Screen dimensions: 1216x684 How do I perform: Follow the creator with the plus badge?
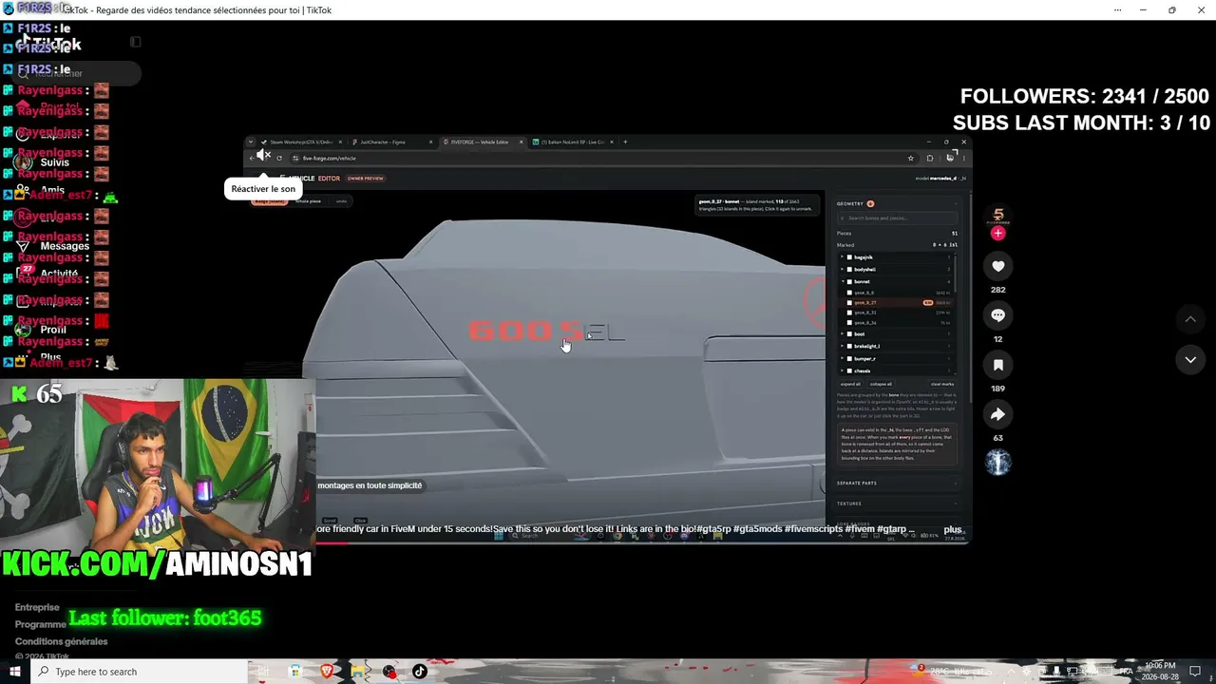[997, 234]
